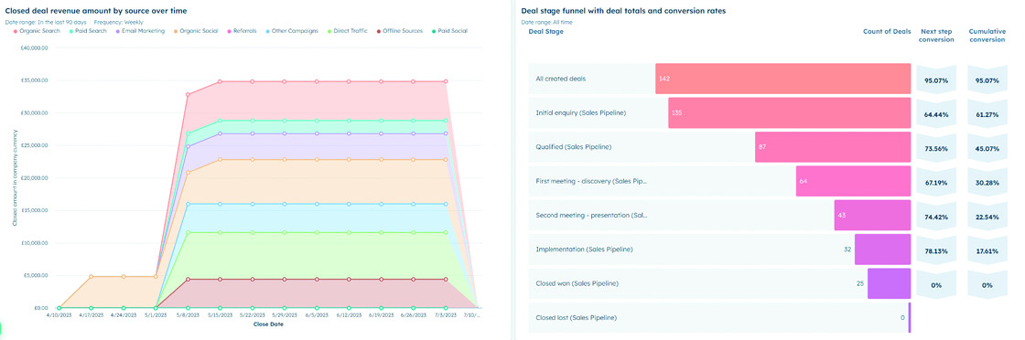Click the Offline Sources dark red legend dot
This screenshot has width=1025, height=340.
tap(378, 31)
